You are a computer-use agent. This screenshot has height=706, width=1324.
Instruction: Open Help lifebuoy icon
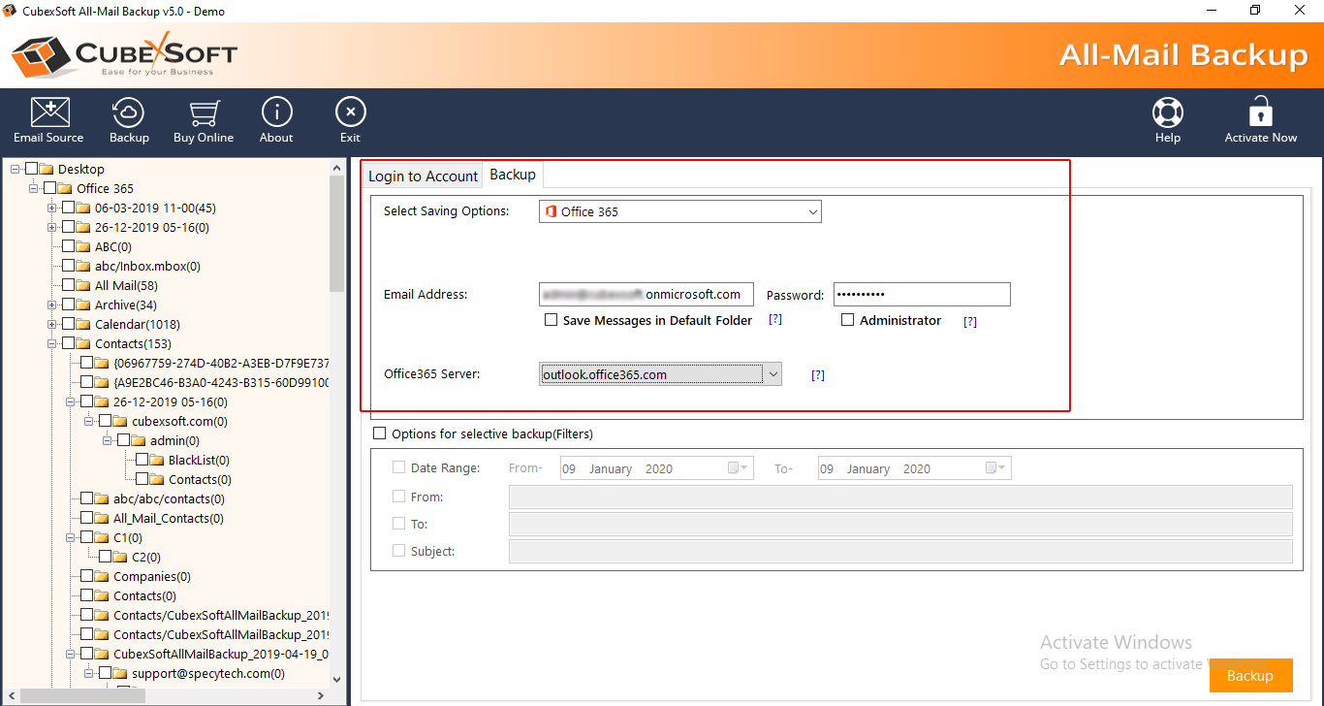click(1167, 120)
